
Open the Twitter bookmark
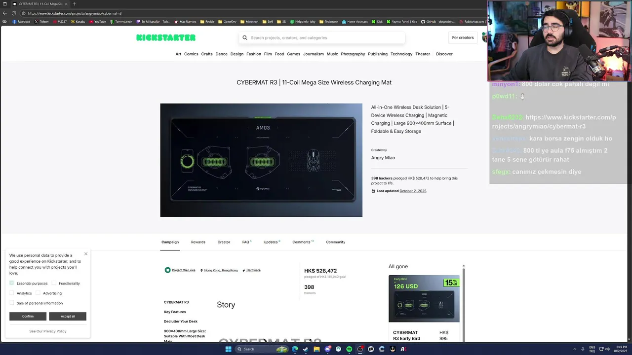(x=41, y=22)
